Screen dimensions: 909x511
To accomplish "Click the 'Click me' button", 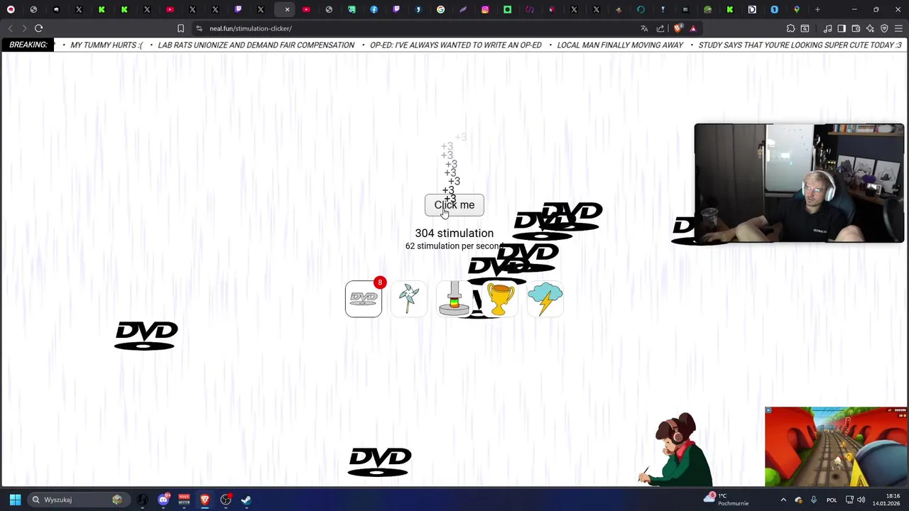I will tap(454, 205).
